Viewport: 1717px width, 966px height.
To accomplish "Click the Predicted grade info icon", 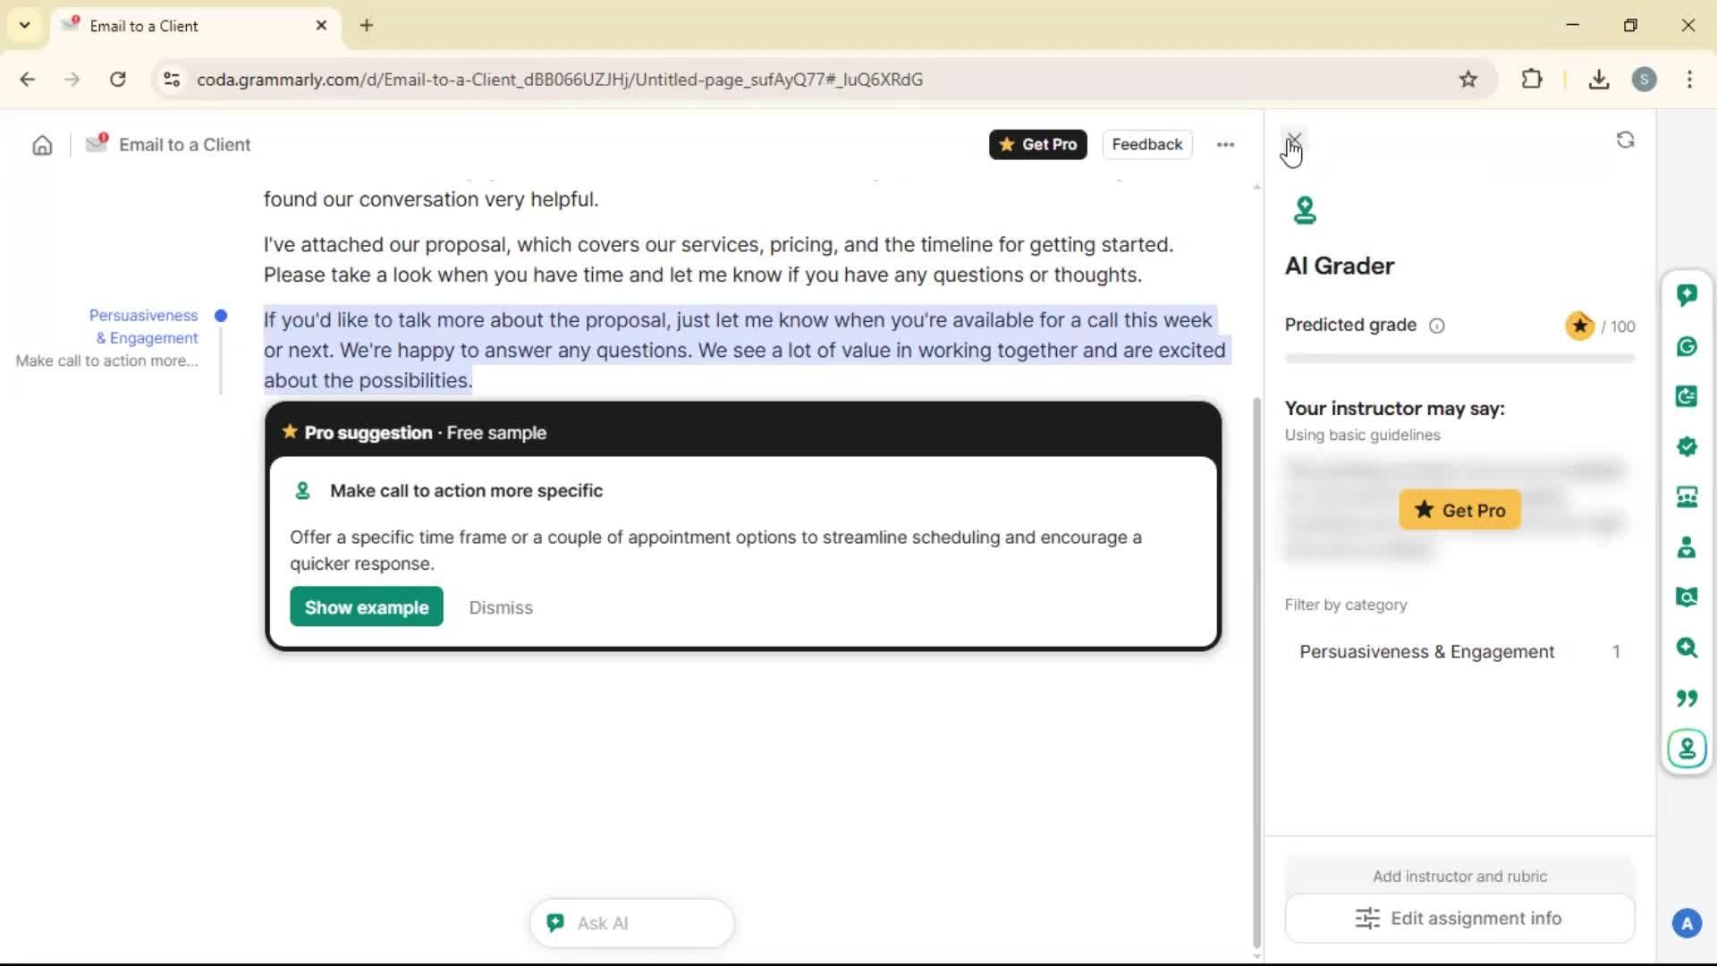I will click(x=1436, y=326).
